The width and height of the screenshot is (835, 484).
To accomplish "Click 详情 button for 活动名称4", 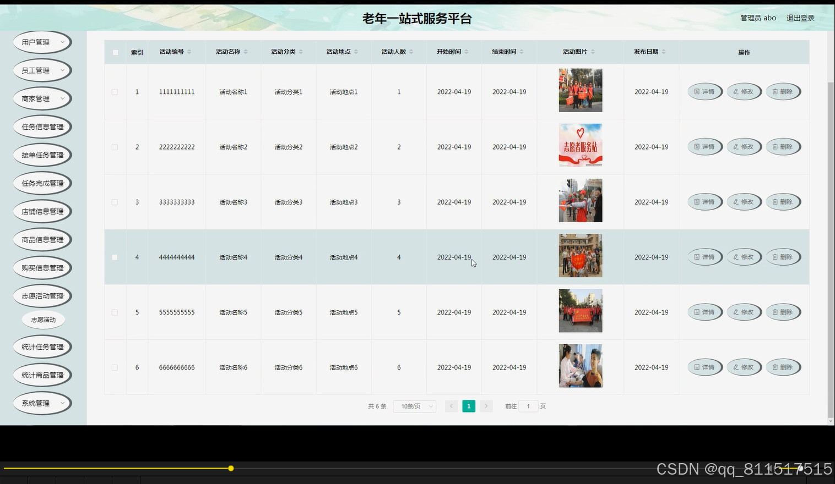I will pyautogui.click(x=704, y=257).
